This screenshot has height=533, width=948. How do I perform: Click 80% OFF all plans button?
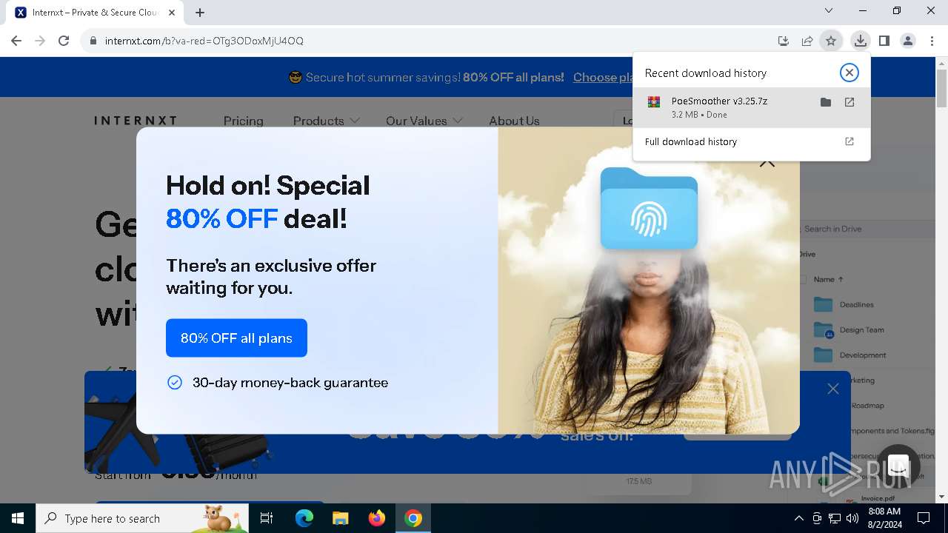236,338
